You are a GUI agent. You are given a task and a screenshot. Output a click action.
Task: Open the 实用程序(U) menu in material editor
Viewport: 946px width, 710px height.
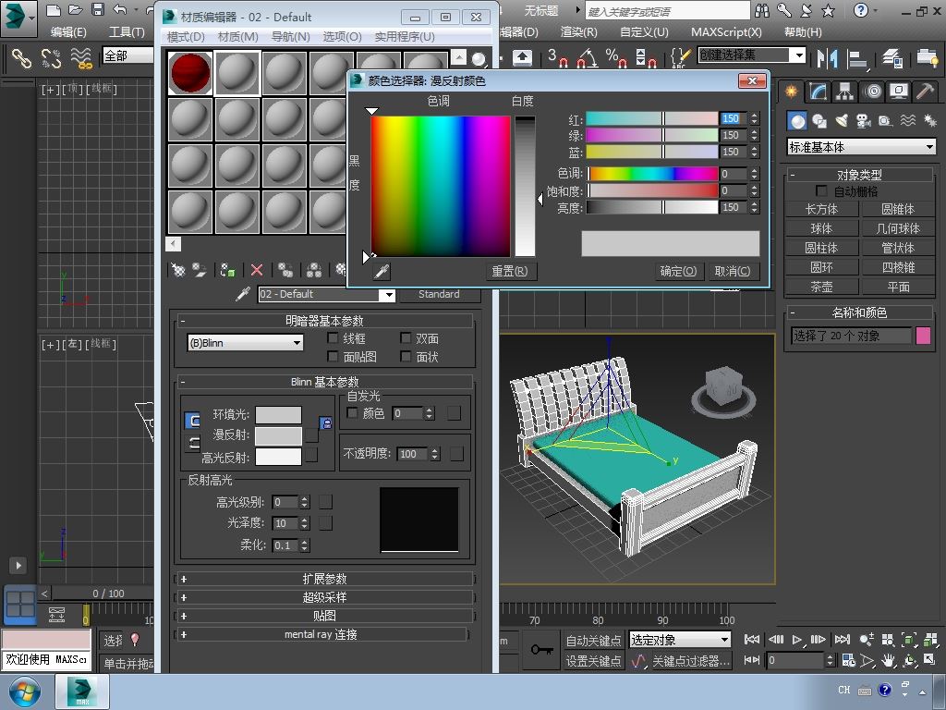pos(405,37)
